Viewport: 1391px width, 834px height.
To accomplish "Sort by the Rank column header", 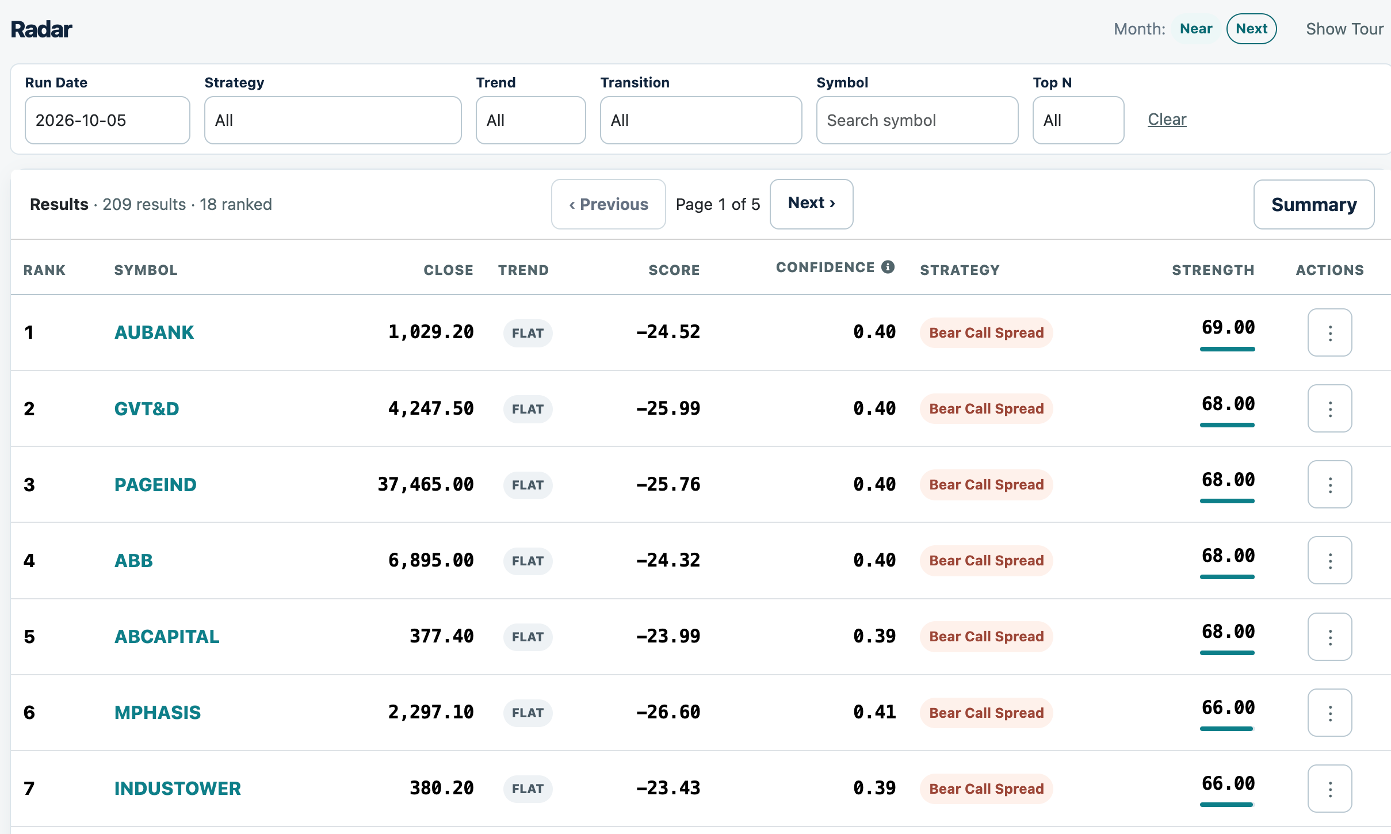I will click(x=44, y=270).
